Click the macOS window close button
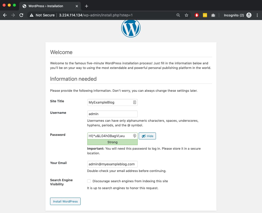The image size is (262, 213). pos(4,5)
